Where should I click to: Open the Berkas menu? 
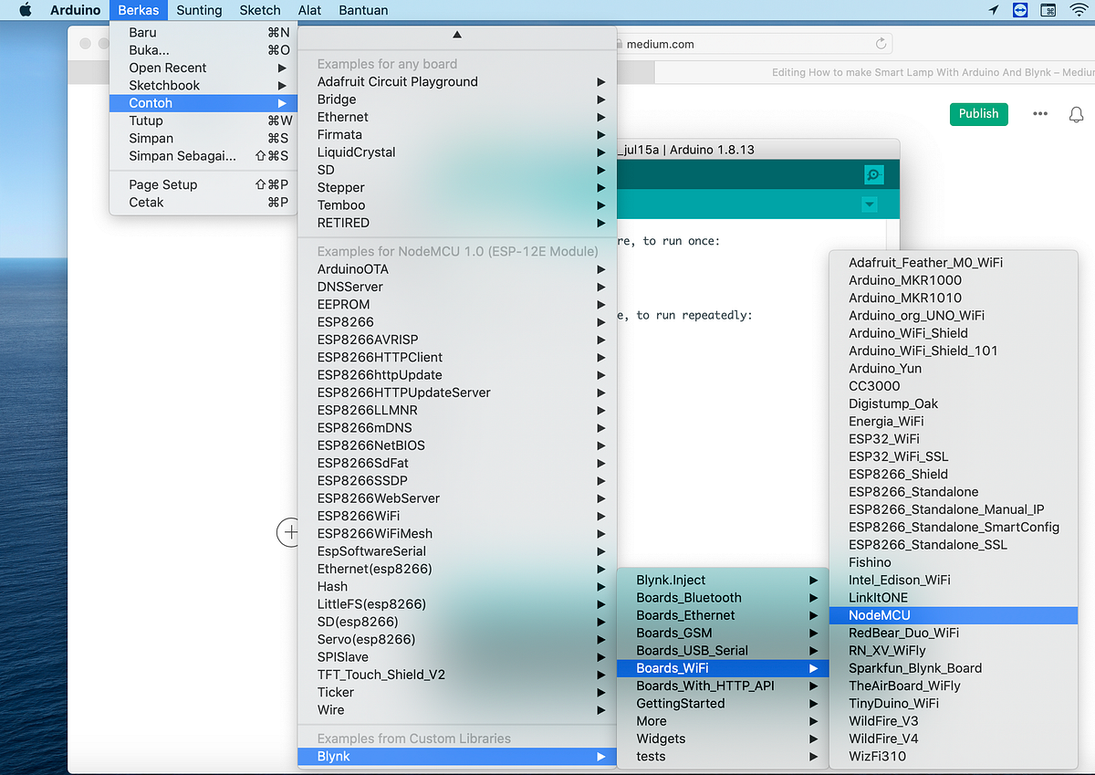(x=139, y=10)
